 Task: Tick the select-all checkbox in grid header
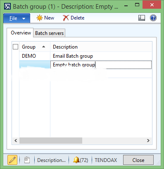click(15, 47)
